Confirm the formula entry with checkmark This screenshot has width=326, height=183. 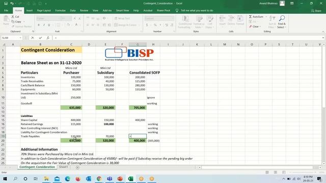tap(40, 38)
